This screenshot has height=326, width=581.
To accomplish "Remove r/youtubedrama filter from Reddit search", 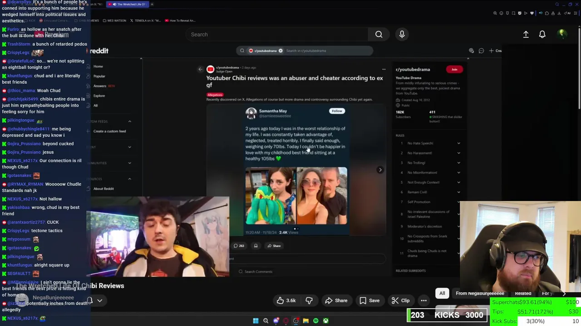I will coord(281,51).
